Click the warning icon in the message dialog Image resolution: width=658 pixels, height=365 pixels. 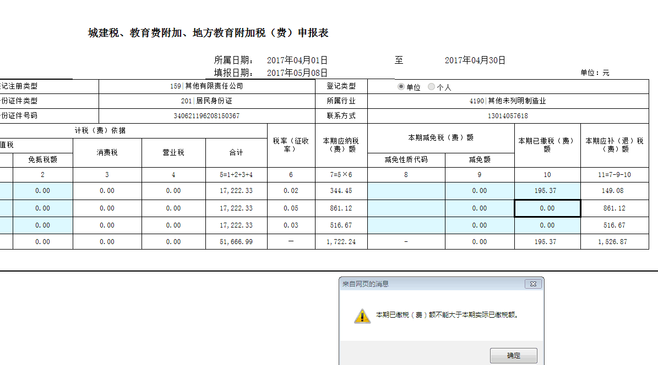coord(362,316)
